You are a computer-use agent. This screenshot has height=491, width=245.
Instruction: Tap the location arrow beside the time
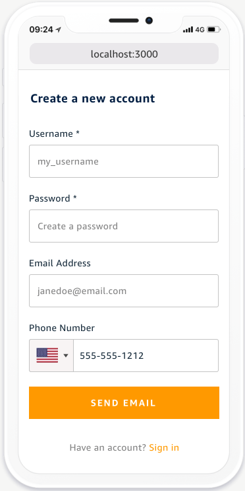coord(59,30)
